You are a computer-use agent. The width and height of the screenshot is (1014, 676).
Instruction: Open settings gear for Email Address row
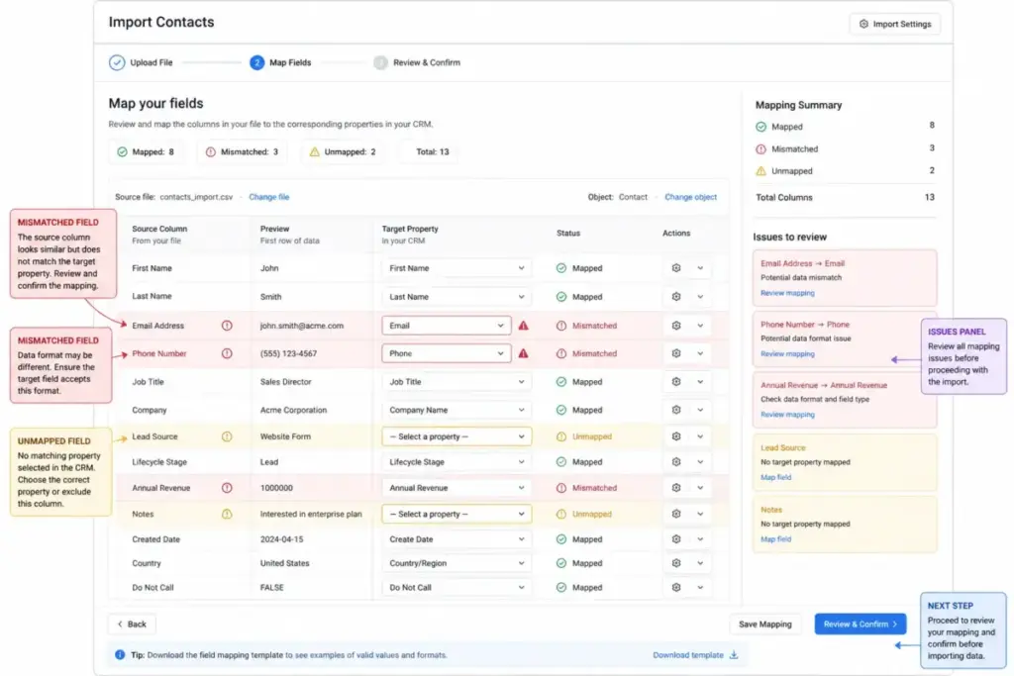tap(675, 326)
